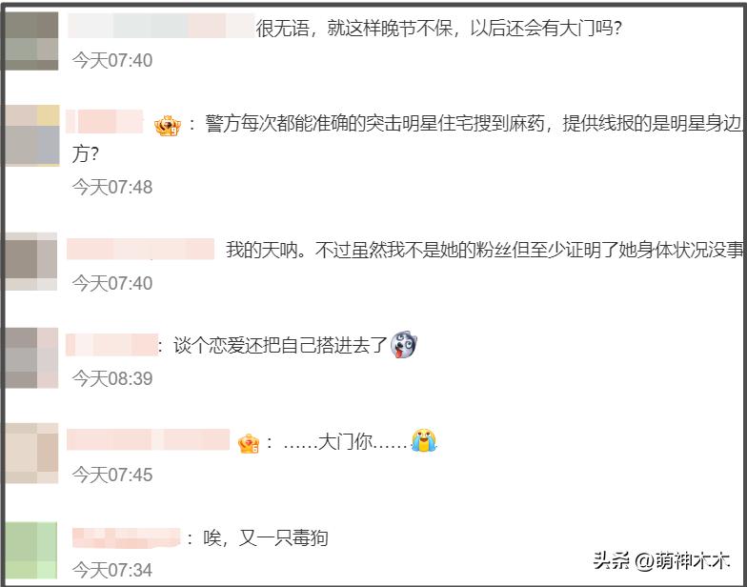This screenshot has width=747, height=587.
Task: Open avatar beside the 大门你 comment
Action: (x=31, y=454)
